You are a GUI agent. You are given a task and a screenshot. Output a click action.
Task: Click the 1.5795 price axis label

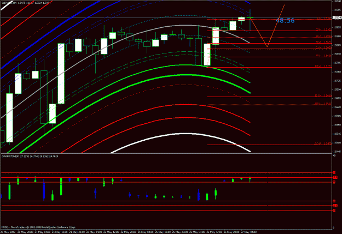pos(337,63)
